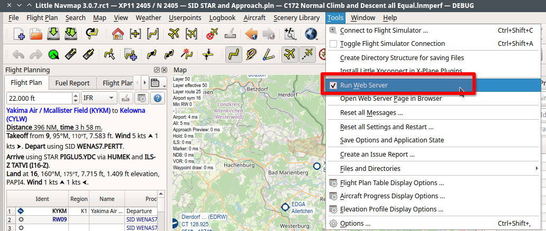Open the globe map projection dropdown
The width and height of the screenshot is (546, 231).
(x=311, y=34)
